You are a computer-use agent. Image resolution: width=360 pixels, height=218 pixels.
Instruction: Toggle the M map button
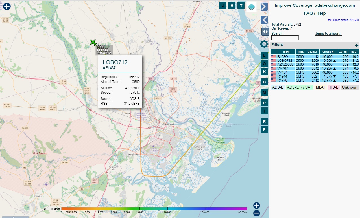pos(264,93)
